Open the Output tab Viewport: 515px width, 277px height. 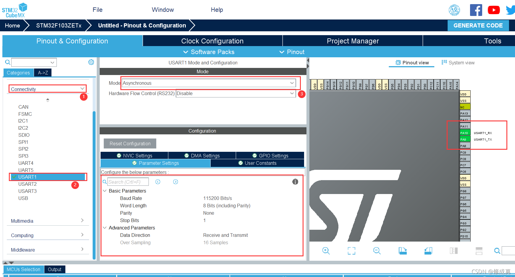point(55,269)
